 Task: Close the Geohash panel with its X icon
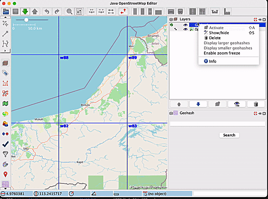tap(264, 113)
